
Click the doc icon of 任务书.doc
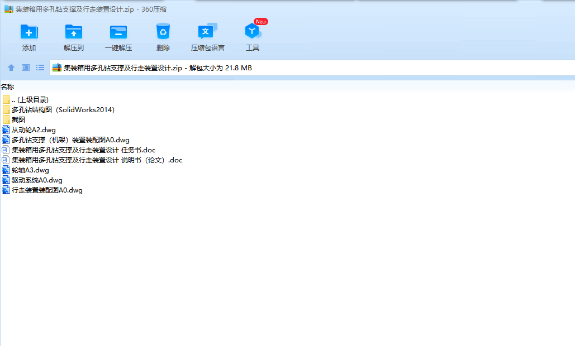6,150
